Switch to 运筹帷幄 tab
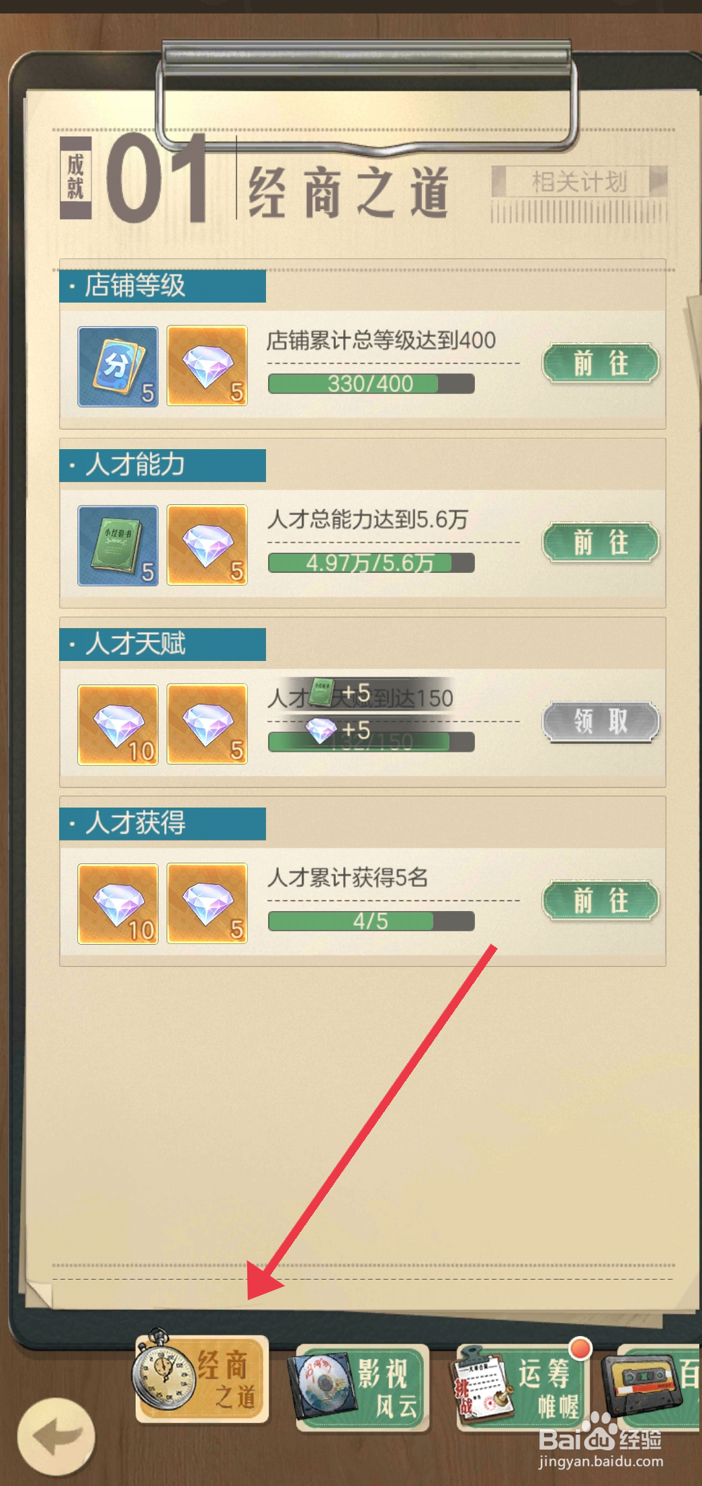 [523, 1386]
